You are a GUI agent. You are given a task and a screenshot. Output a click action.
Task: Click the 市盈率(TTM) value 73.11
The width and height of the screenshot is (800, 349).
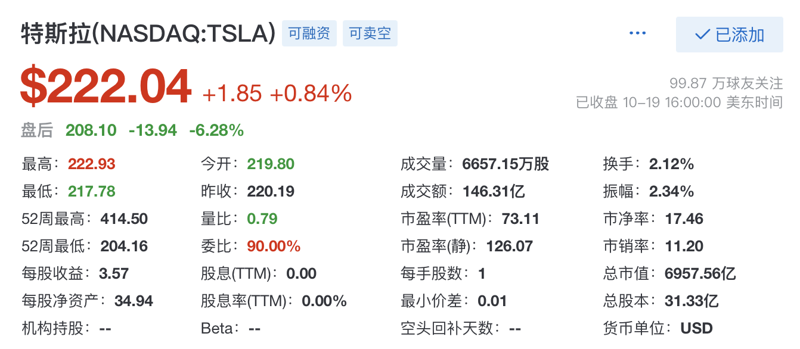[520, 219]
